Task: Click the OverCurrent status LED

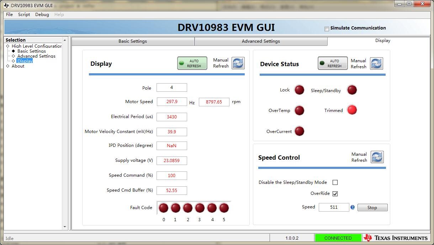Action: coord(300,131)
